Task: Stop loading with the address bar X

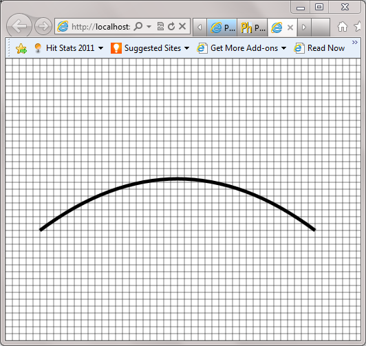Action: pyautogui.click(x=182, y=26)
